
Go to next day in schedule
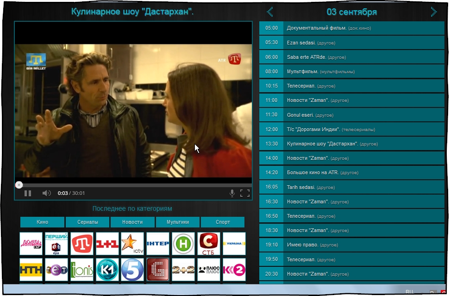click(x=433, y=12)
